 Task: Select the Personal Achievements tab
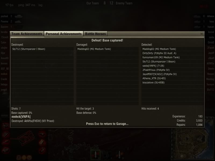click(64, 34)
